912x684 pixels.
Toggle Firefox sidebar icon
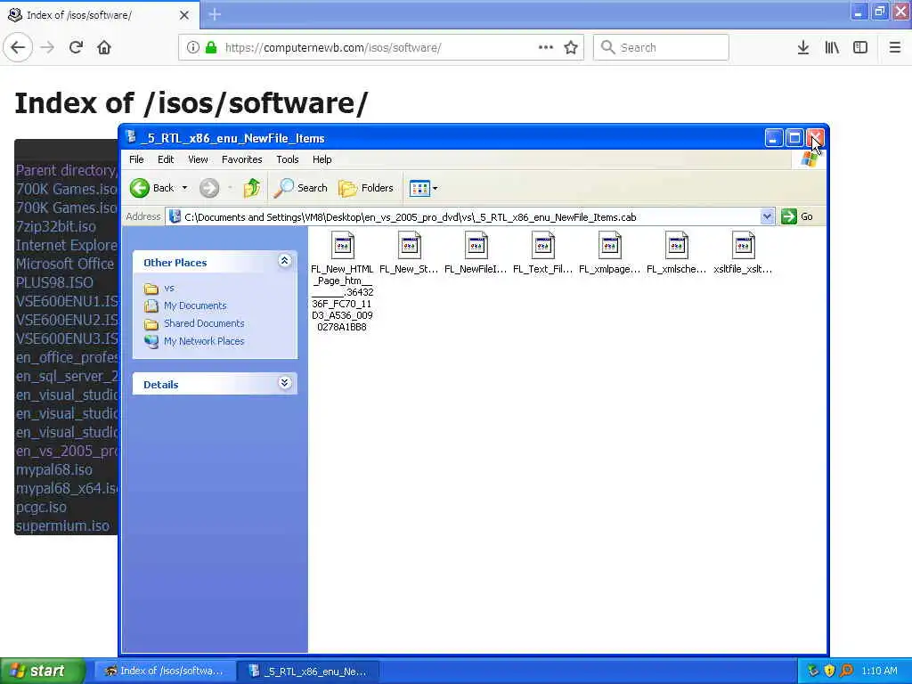click(860, 47)
